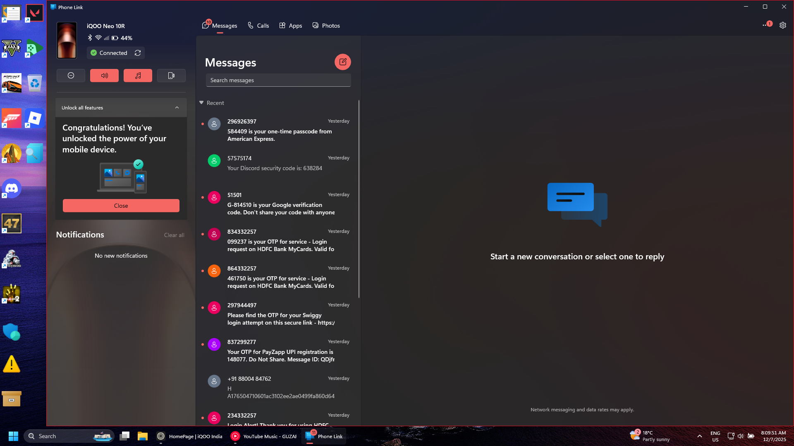794x446 pixels.
Task: Switch to the Calls tab
Action: pyautogui.click(x=258, y=26)
